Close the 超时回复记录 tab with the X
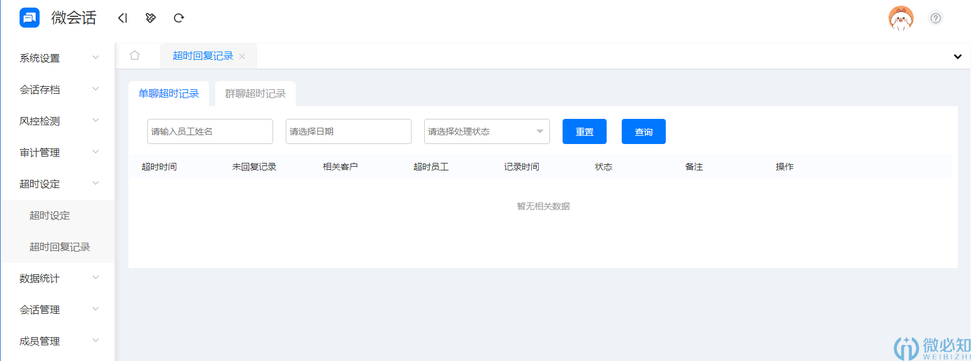Image resolution: width=971 pixels, height=361 pixels. pos(242,57)
